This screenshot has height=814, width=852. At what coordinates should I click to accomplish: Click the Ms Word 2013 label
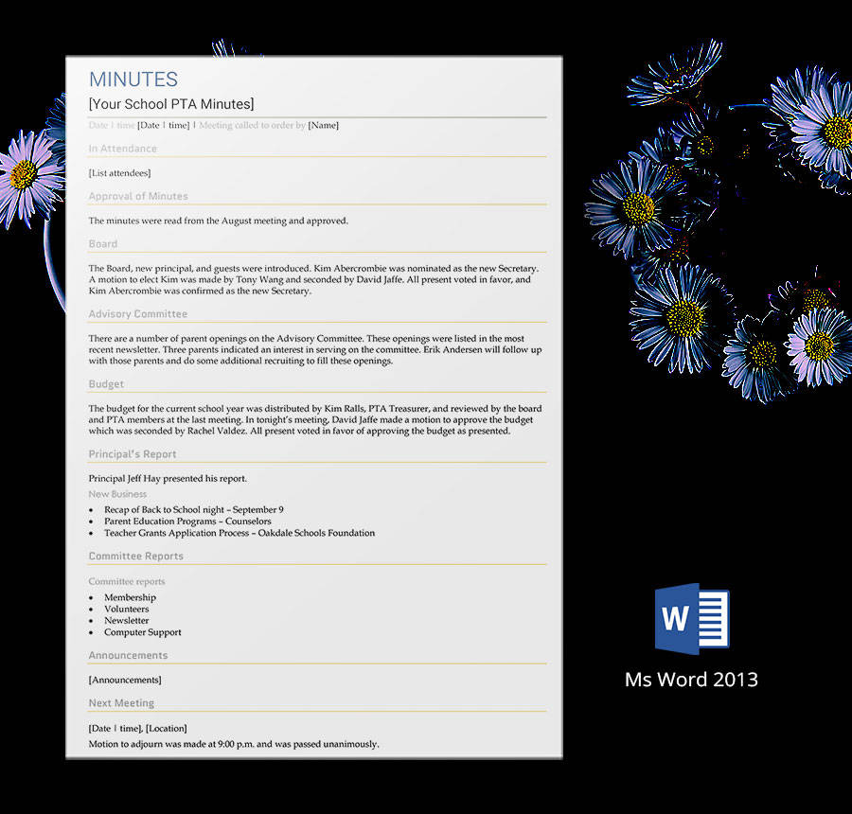coord(691,680)
